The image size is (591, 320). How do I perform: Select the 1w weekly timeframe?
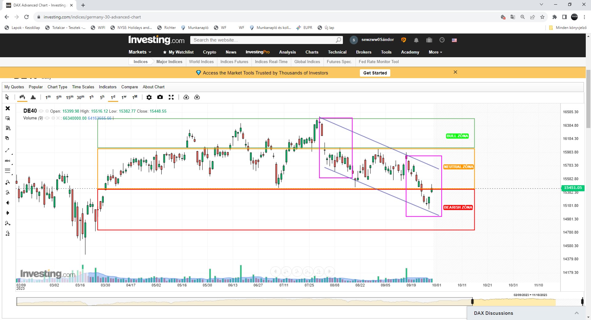click(124, 97)
